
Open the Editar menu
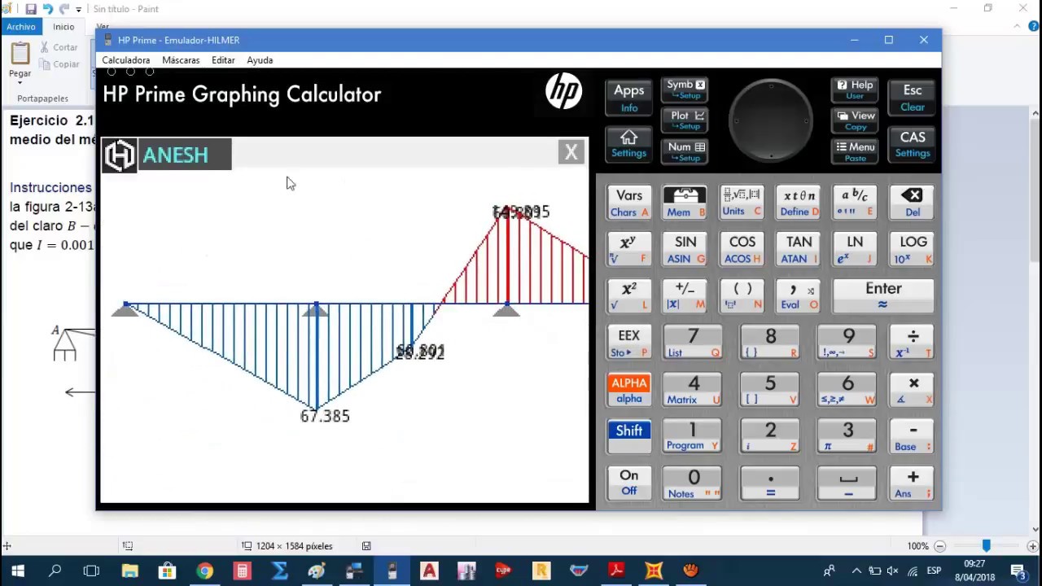[223, 60]
